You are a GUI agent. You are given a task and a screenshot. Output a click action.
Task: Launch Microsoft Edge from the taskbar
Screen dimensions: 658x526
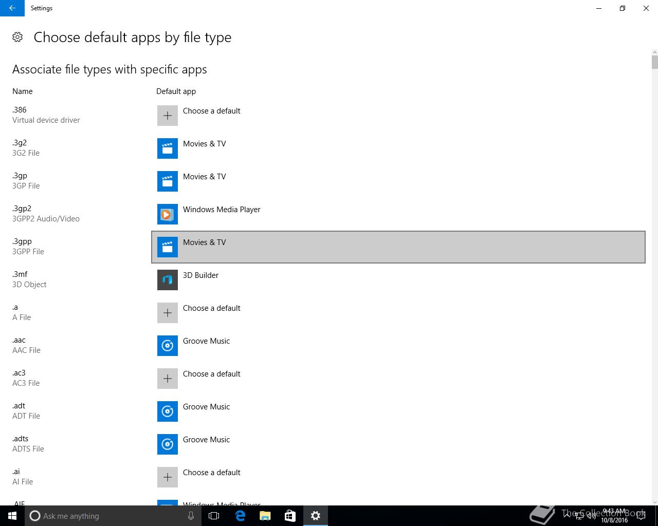pos(240,516)
